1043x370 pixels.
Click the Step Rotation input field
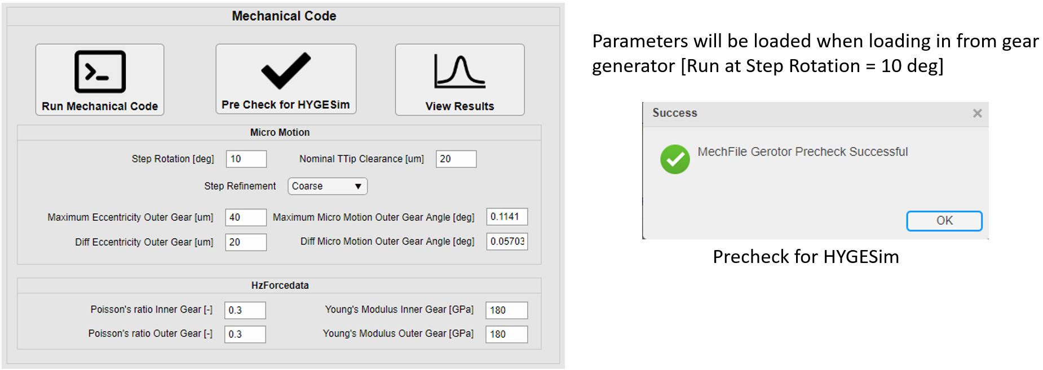[246, 159]
